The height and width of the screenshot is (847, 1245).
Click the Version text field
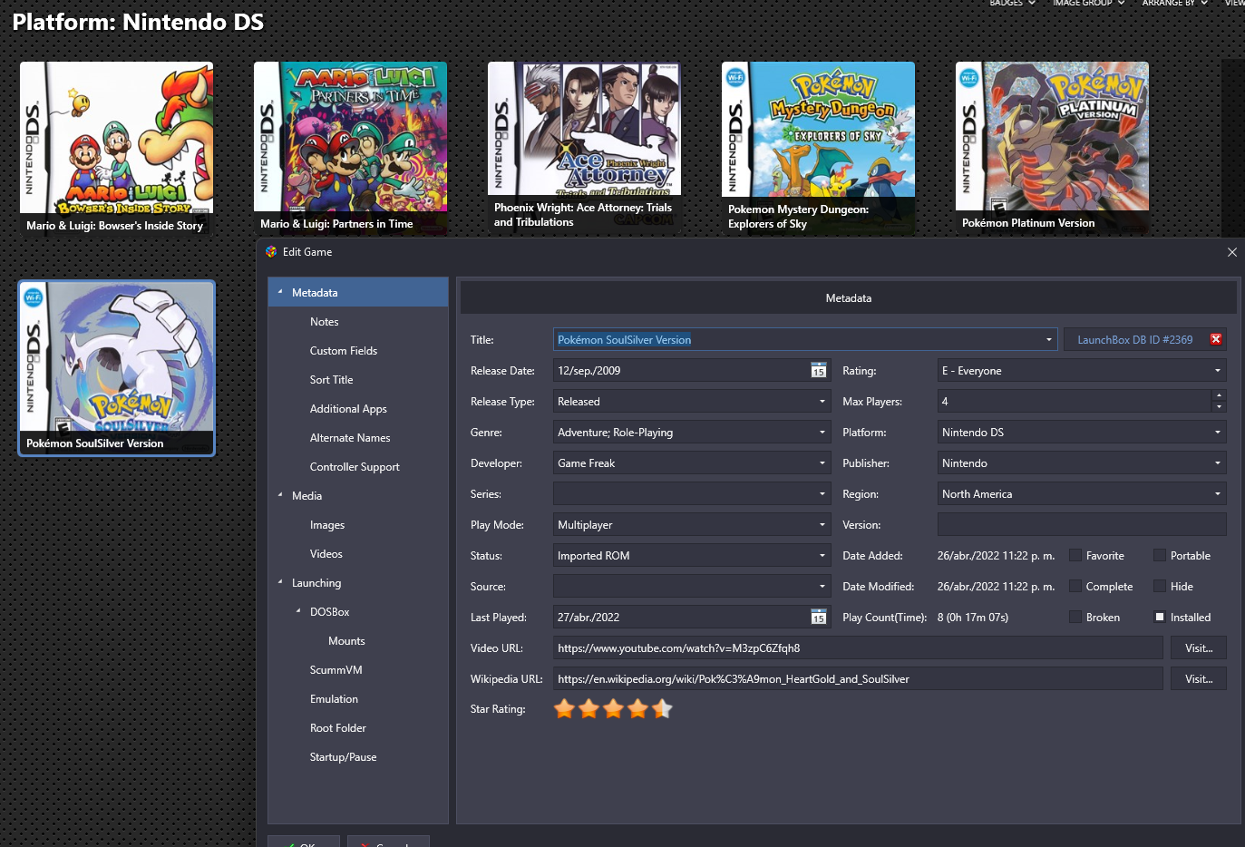(1081, 525)
